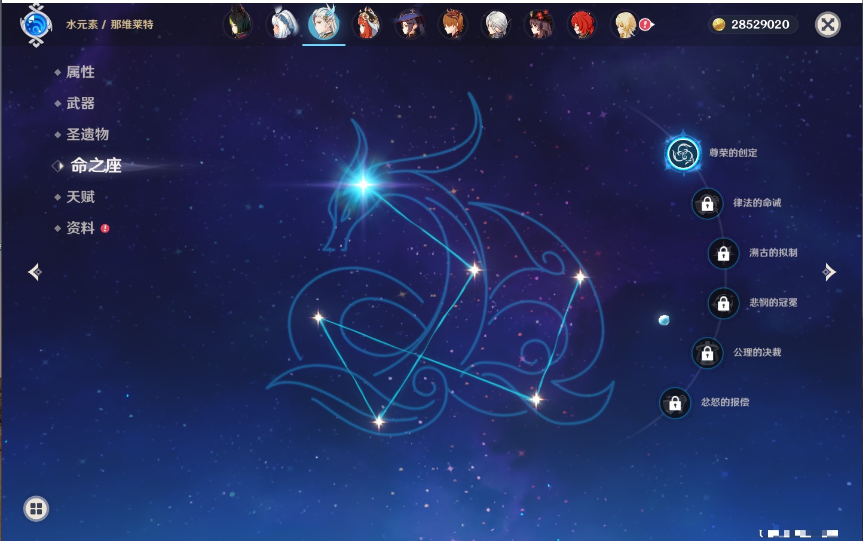
Task: Open the grid menu button at bottom left
Action: coord(36,509)
